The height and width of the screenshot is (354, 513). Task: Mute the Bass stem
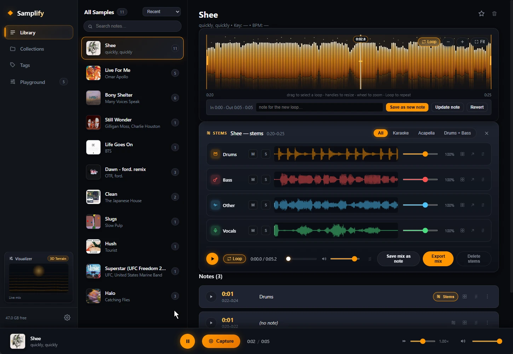click(x=253, y=179)
